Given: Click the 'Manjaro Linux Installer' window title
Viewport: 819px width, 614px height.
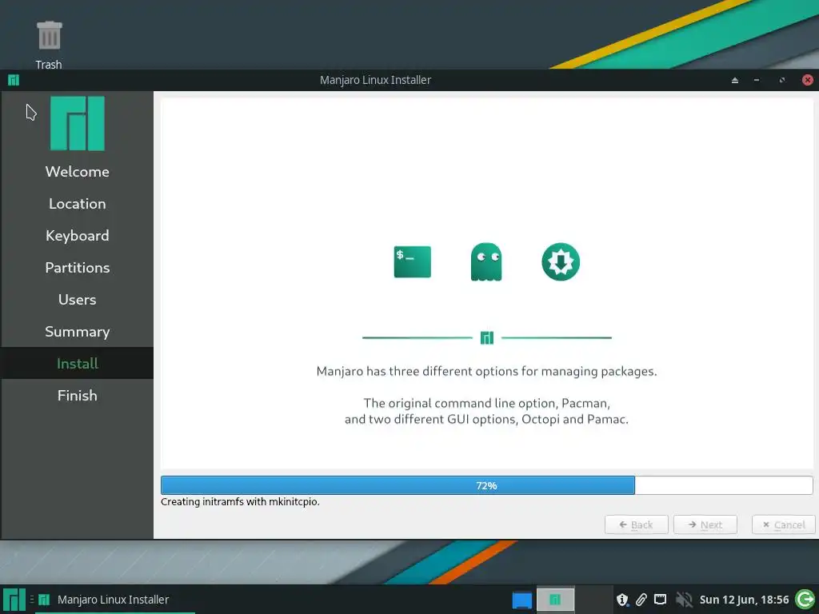Looking at the screenshot, I should [x=376, y=80].
